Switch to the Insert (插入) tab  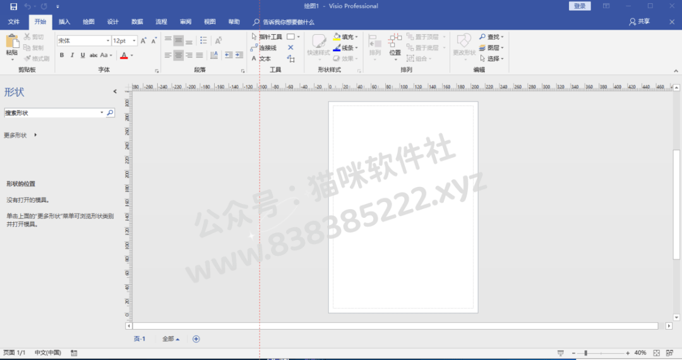(64, 21)
